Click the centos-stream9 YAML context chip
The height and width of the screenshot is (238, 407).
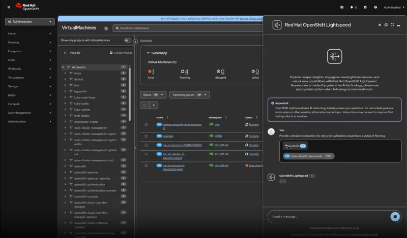[308, 156]
